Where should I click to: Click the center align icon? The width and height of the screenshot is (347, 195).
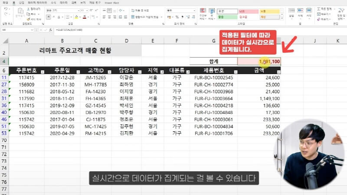coord(109,17)
